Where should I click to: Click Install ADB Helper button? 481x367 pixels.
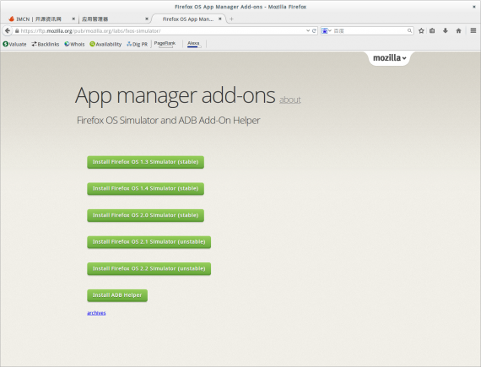pyautogui.click(x=117, y=295)
